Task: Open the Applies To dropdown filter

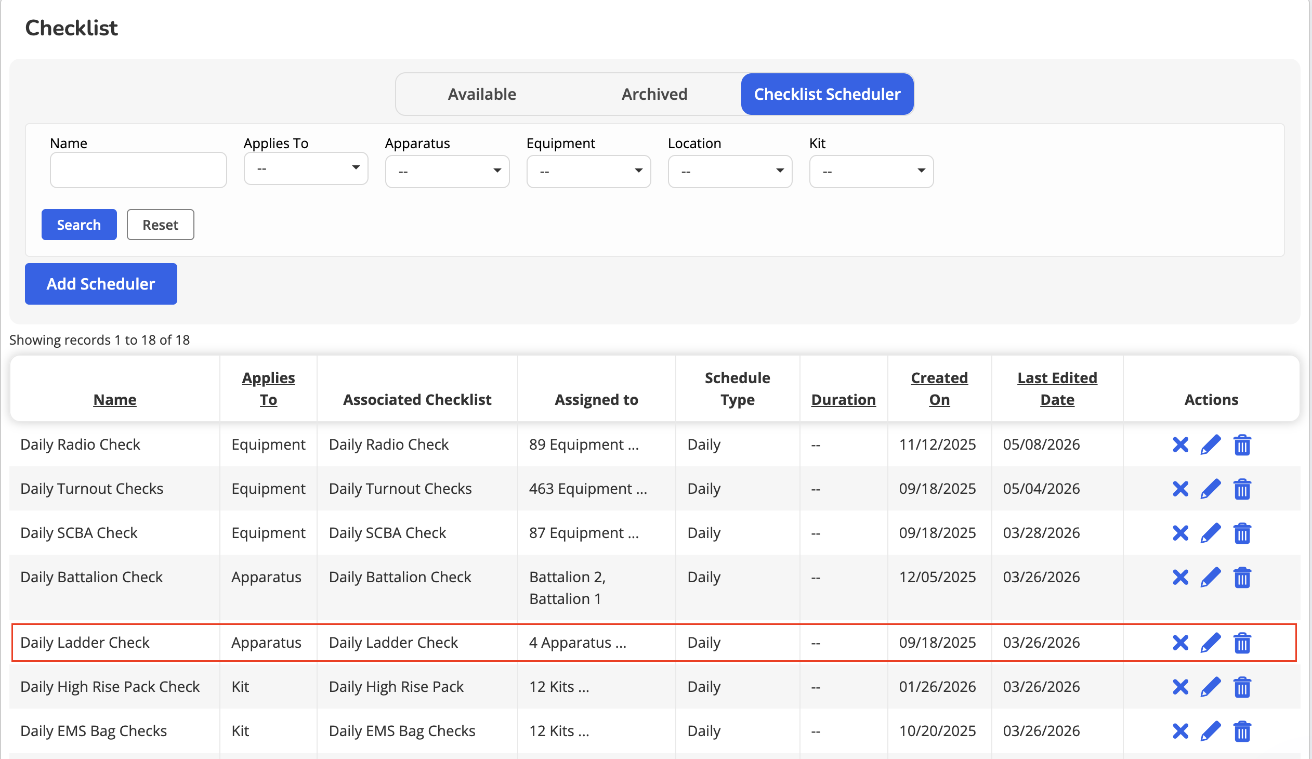Action: (306, 168)
